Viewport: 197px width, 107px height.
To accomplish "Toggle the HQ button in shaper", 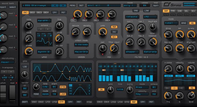I will (192, 23).
